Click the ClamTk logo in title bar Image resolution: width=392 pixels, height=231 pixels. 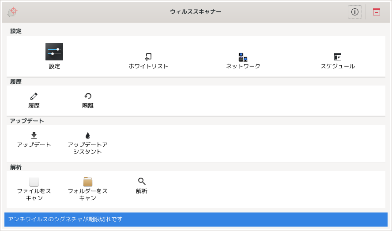click(x=12, y=12)
